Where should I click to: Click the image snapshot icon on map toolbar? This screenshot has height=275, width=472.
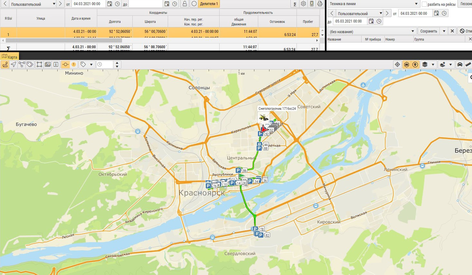(48, 64)
